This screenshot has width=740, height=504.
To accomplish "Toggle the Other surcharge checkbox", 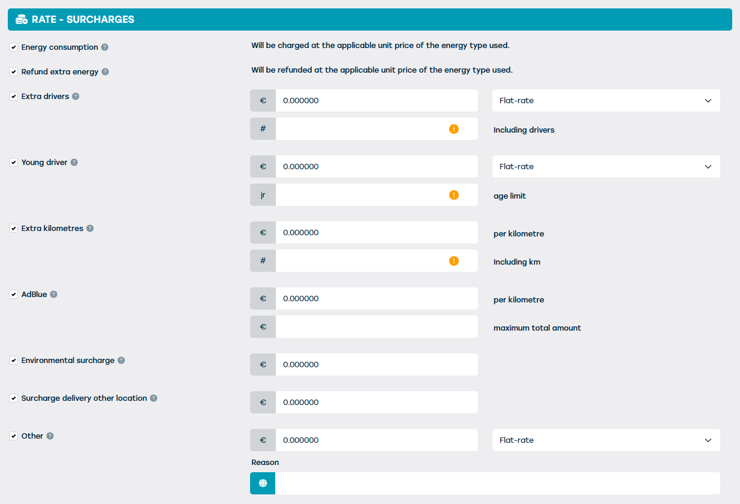I will pos(14,436).
